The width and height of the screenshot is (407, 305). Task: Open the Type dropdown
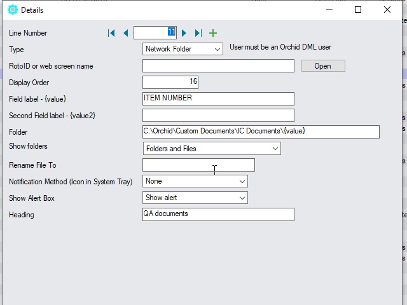click(x=183, y=49)
